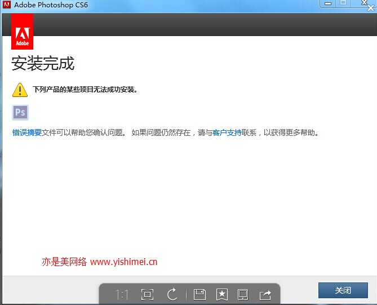Click the star bookmark icon in viewer toolbar
Screen dimensions: 377x305
coord(222,295)
